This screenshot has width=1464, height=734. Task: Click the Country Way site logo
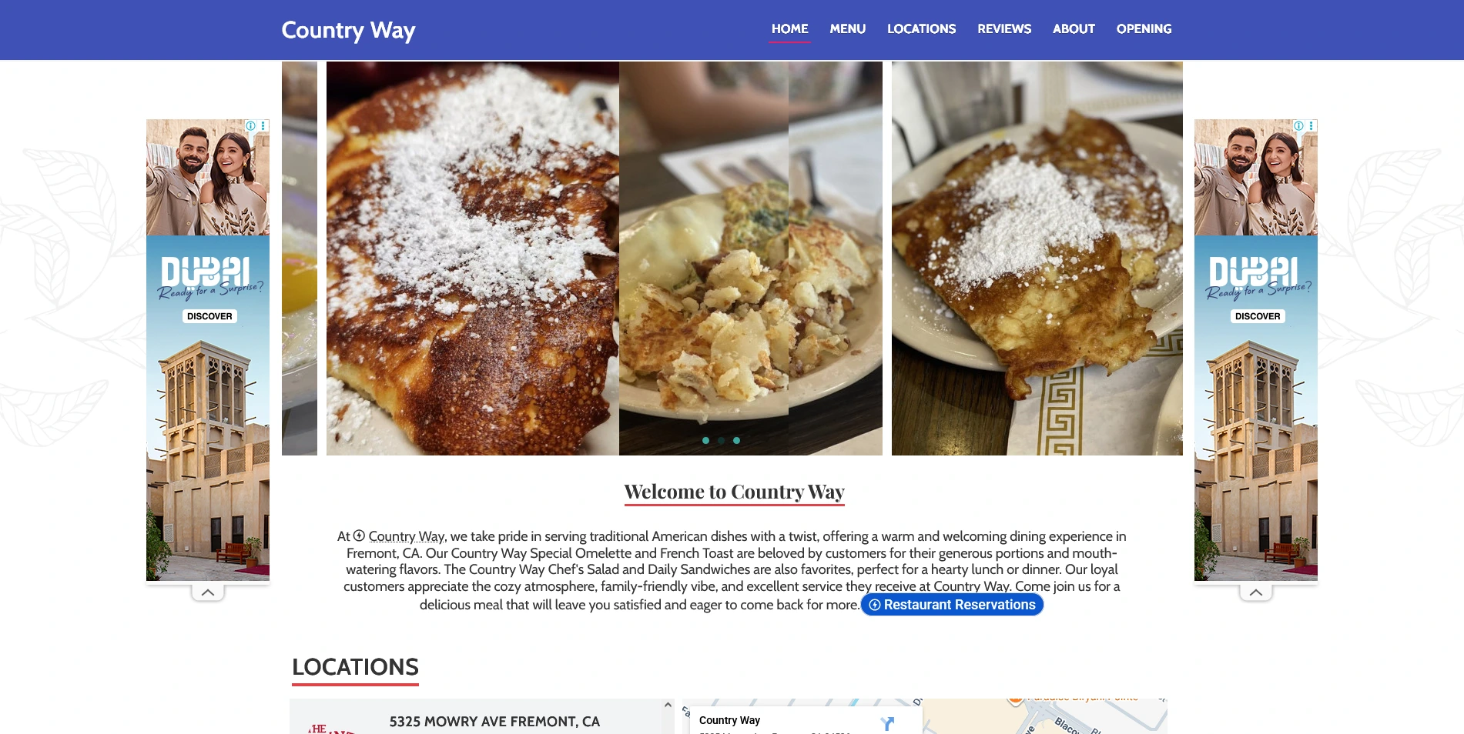coord(348,30)
